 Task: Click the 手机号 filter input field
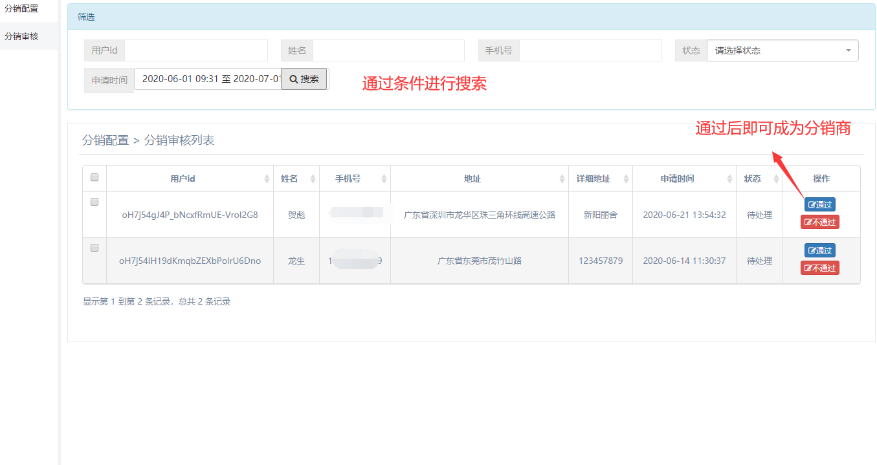click(590, 50)
